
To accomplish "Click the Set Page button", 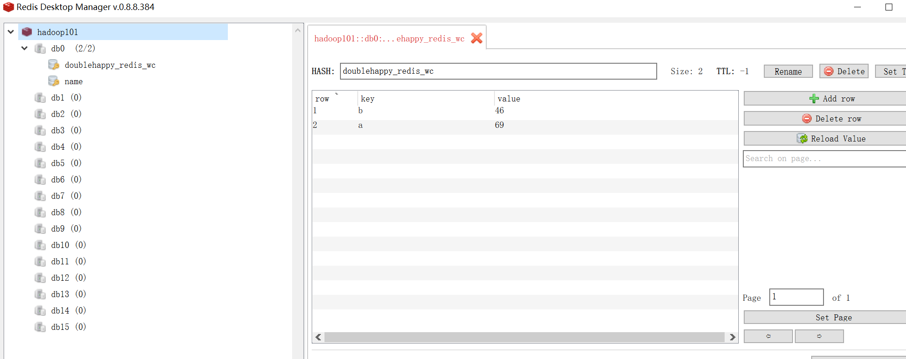I will [825, 318].
